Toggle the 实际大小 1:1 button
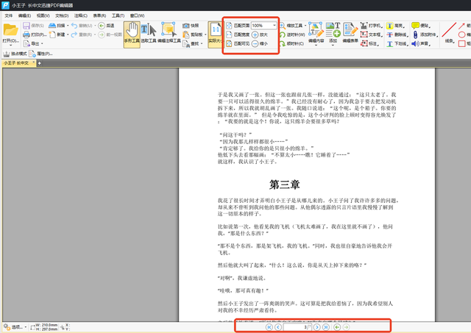Image resolution: width=471 pixels, height=333 pixels. [215, 34]
